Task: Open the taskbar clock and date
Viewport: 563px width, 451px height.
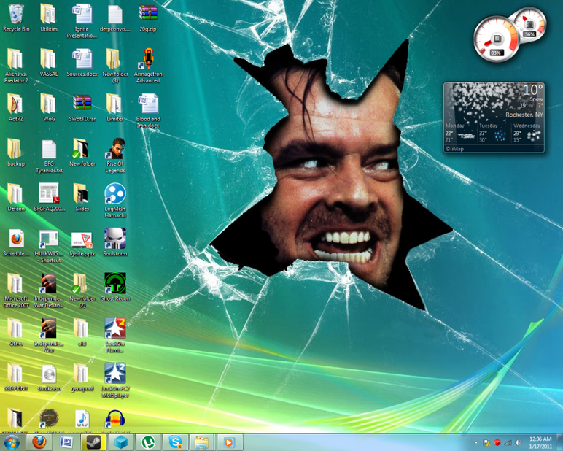Action: point(540,442)
